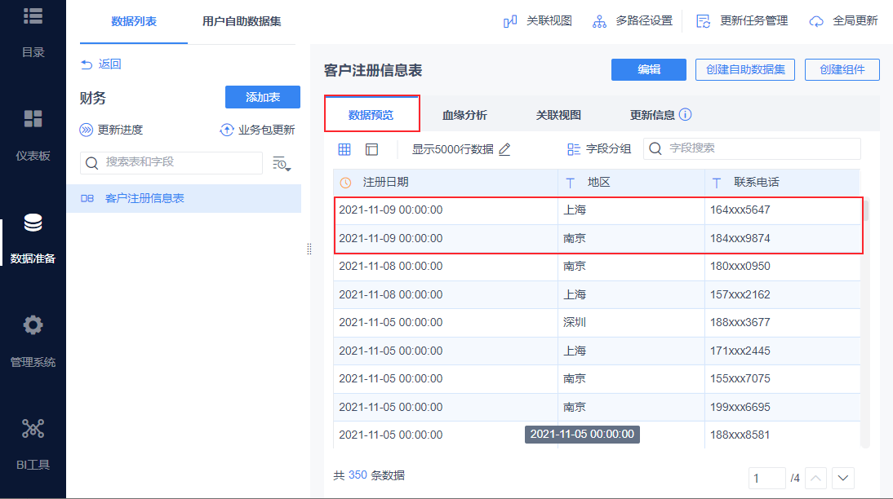Click the 注册日期 column header
893x499 pixels.
click(446, 183)
